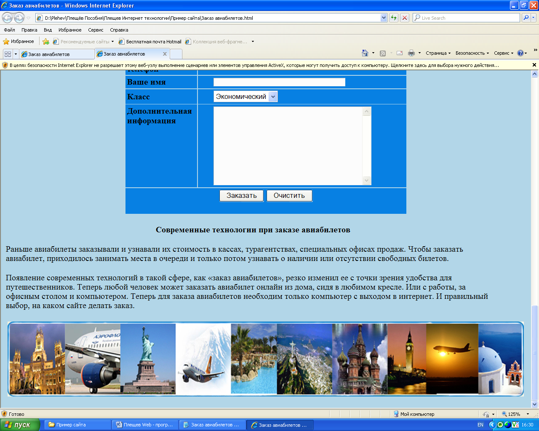Open a new blank tab
This screenshot has height=431, width=539.
tap(176, 54)
